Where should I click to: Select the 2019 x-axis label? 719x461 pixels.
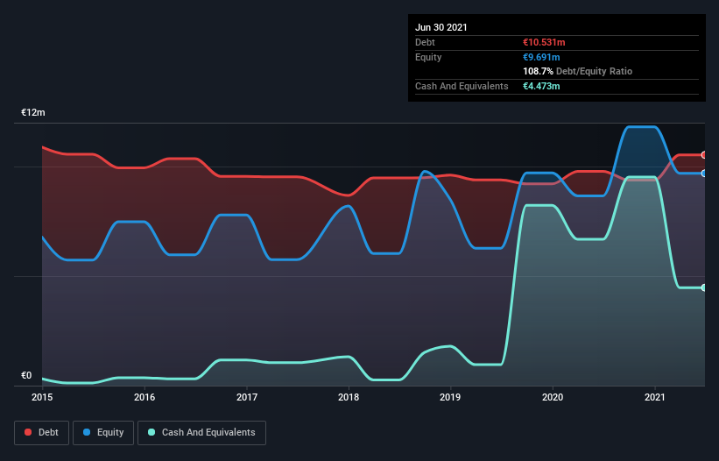(450, 397)
